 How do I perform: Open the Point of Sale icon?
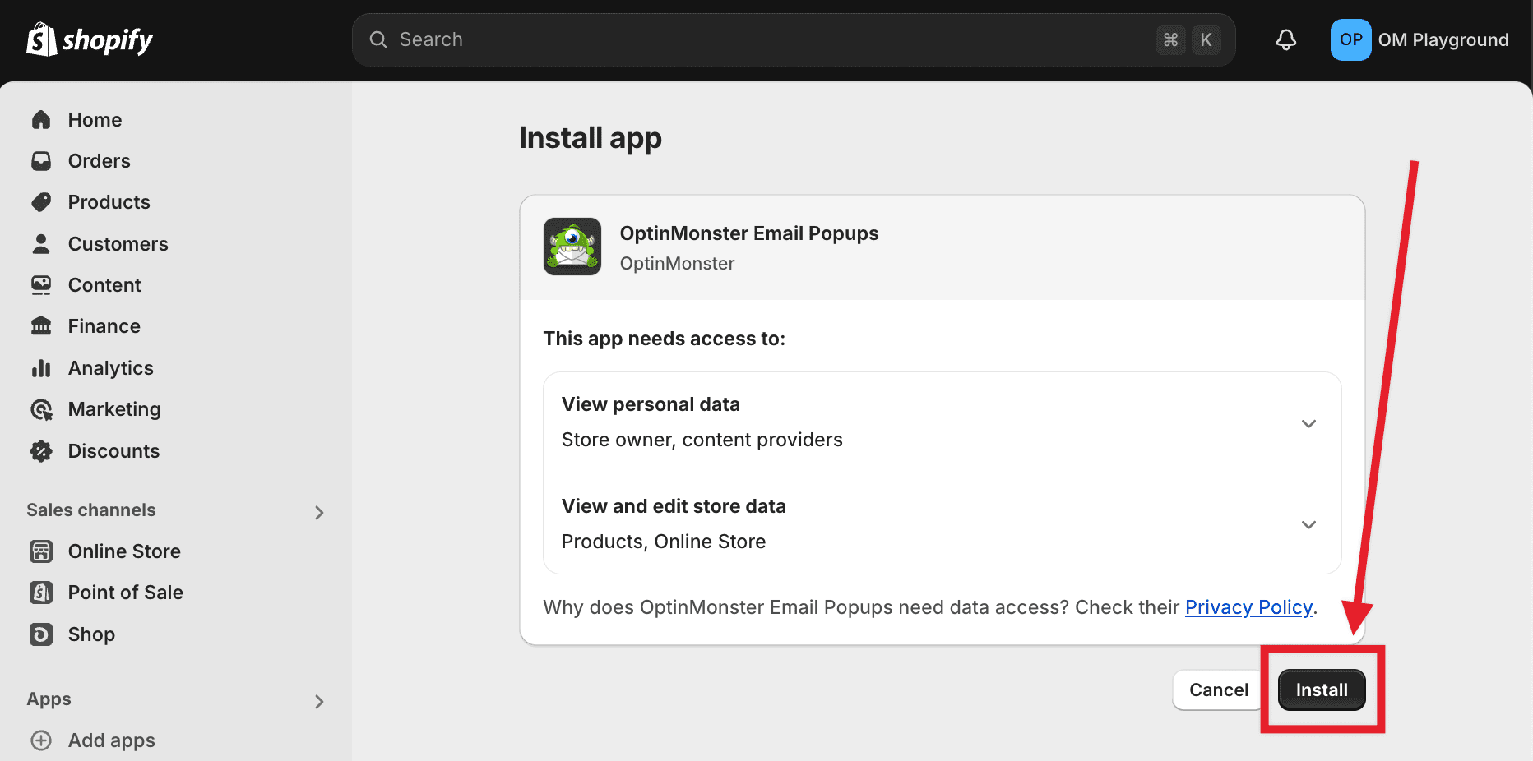click(x=40, y=592)
